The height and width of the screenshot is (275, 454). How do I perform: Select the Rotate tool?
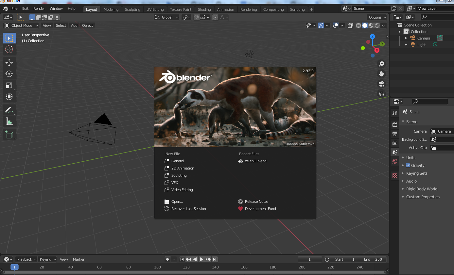coord(9,74)
